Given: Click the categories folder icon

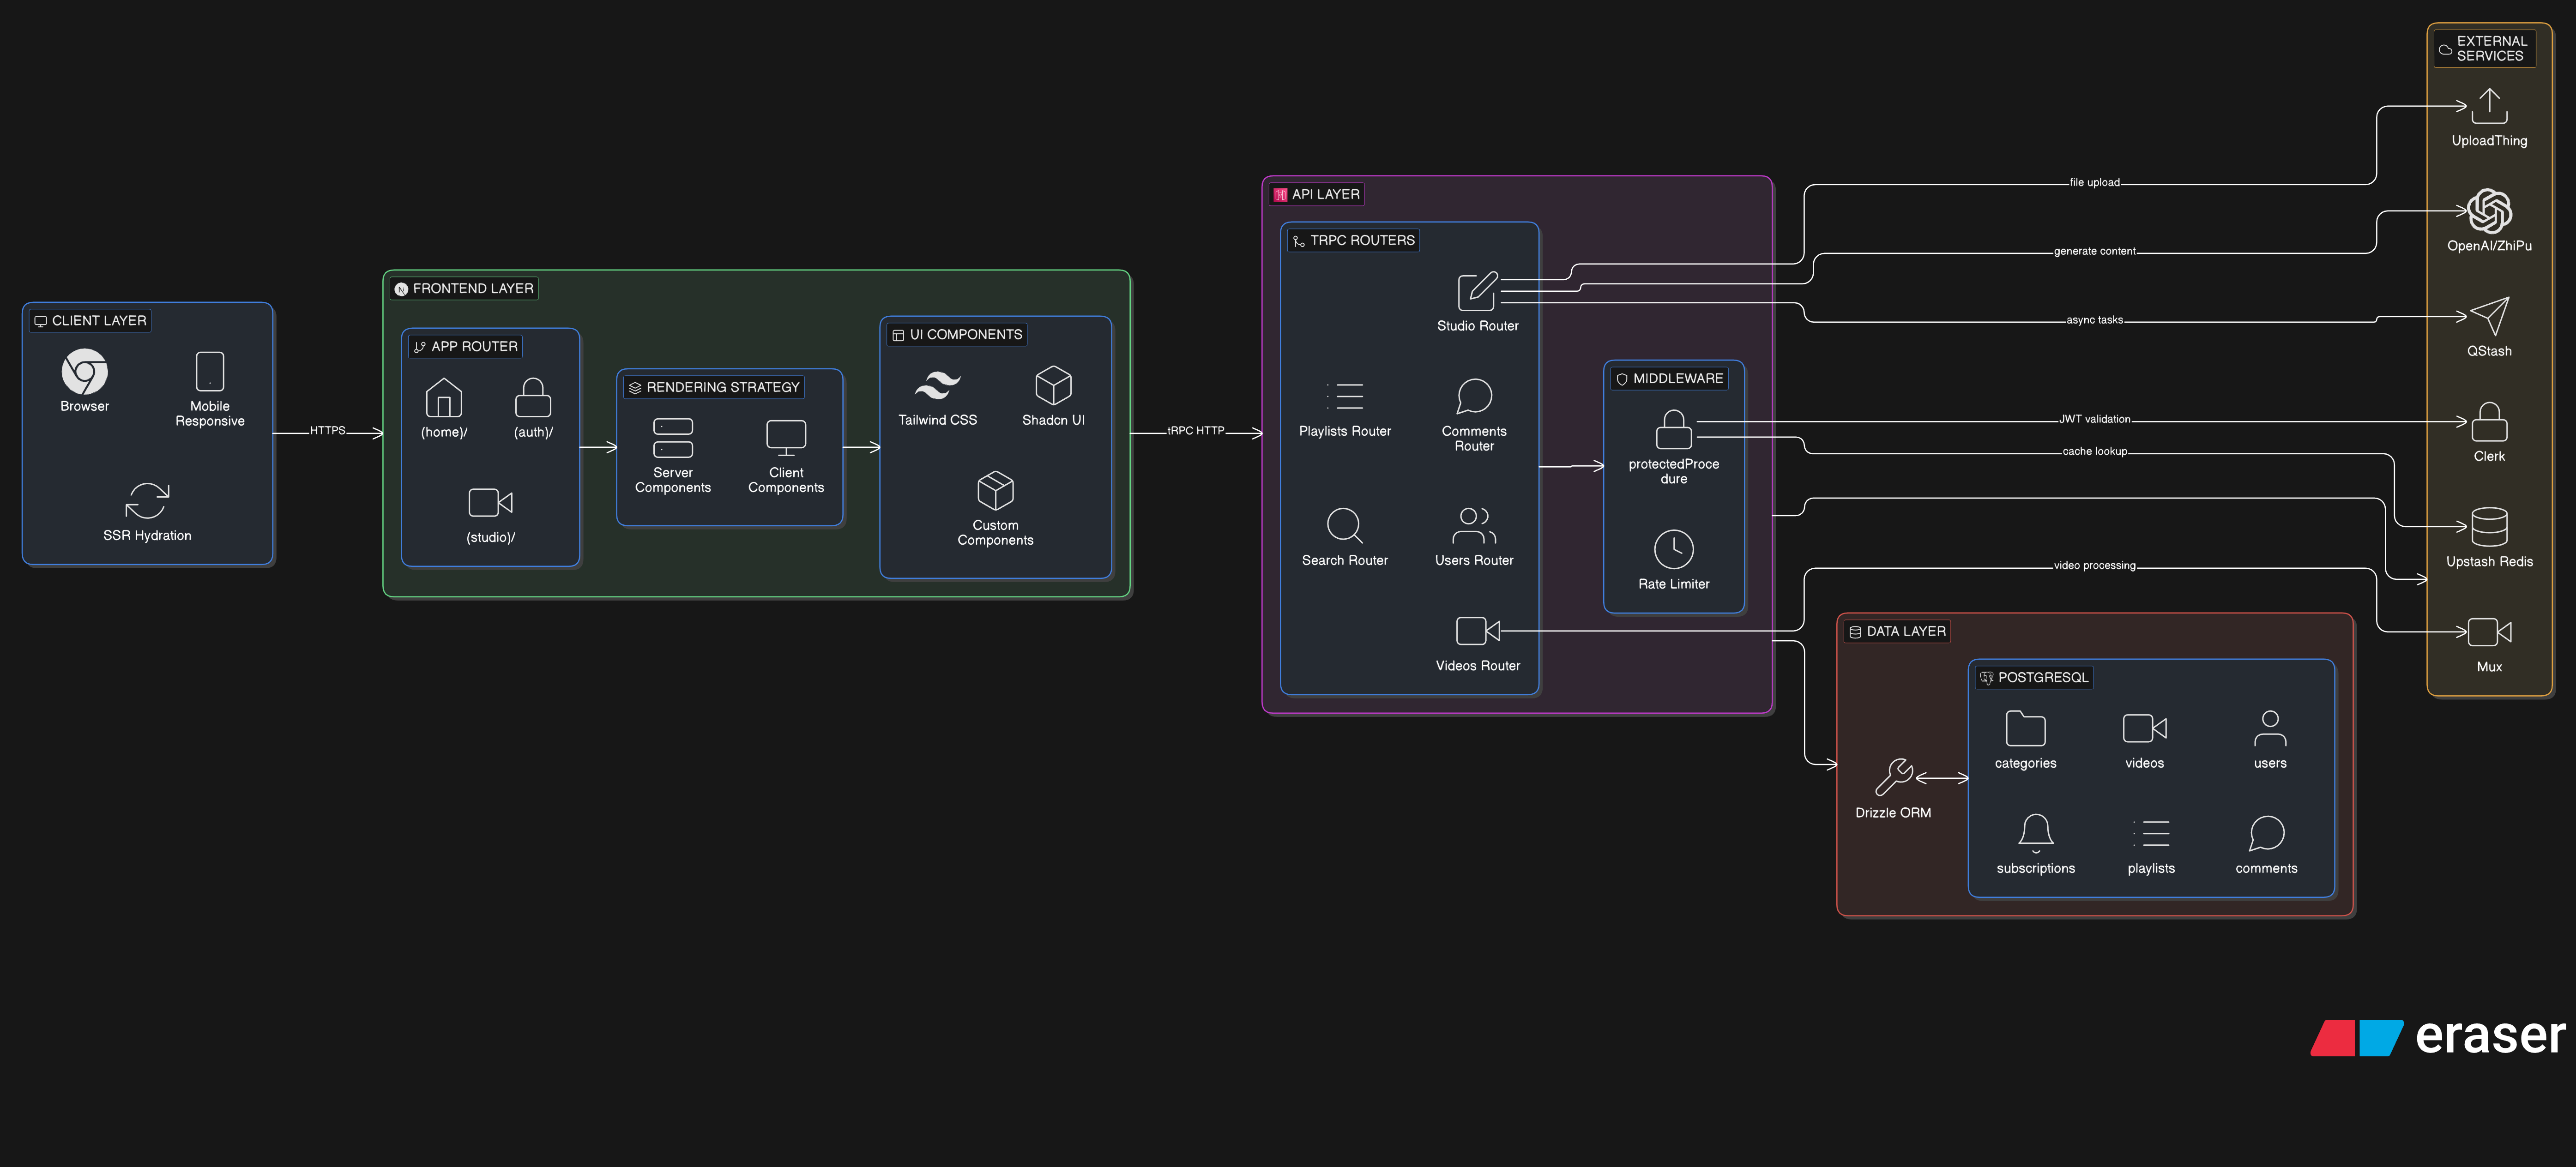Looking at the screenshot, I should 2026,728.
